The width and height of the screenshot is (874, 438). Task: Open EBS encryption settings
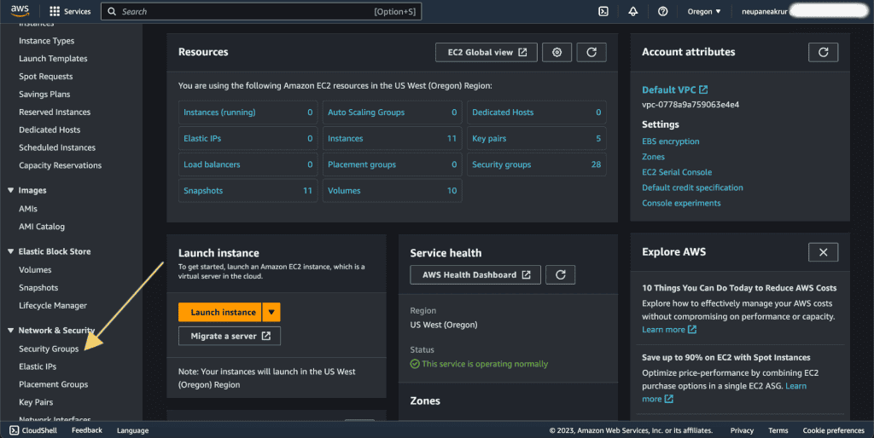(671, 141)
